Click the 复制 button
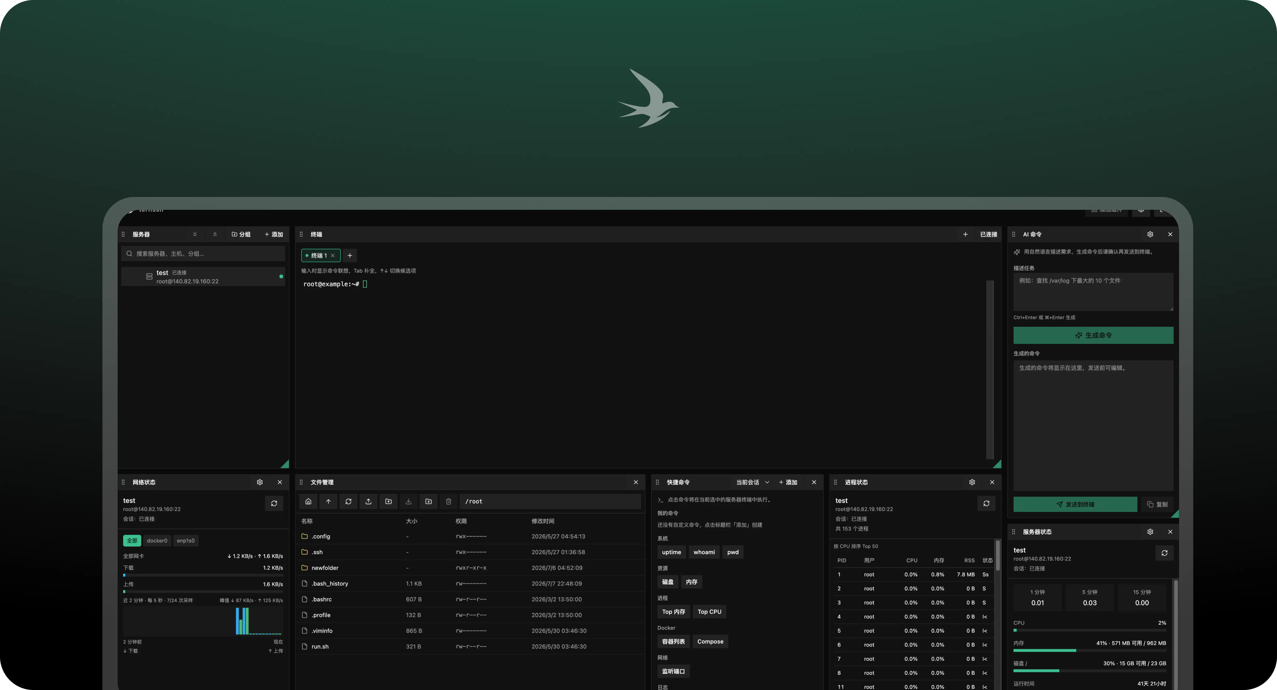 pyautogui.click(x=1157, y=504)
